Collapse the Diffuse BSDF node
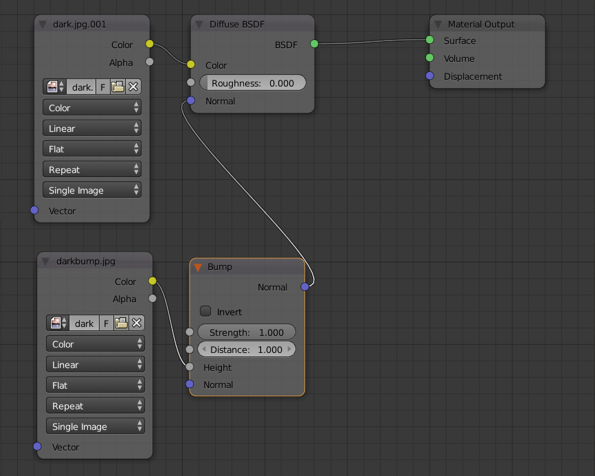Viewport: 595px width, 476px height. click(x=199, y=24)
